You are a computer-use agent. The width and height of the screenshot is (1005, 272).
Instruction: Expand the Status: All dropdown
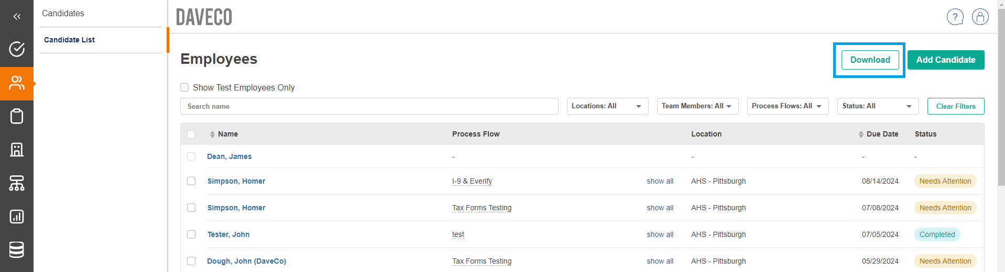coord(878,106)
